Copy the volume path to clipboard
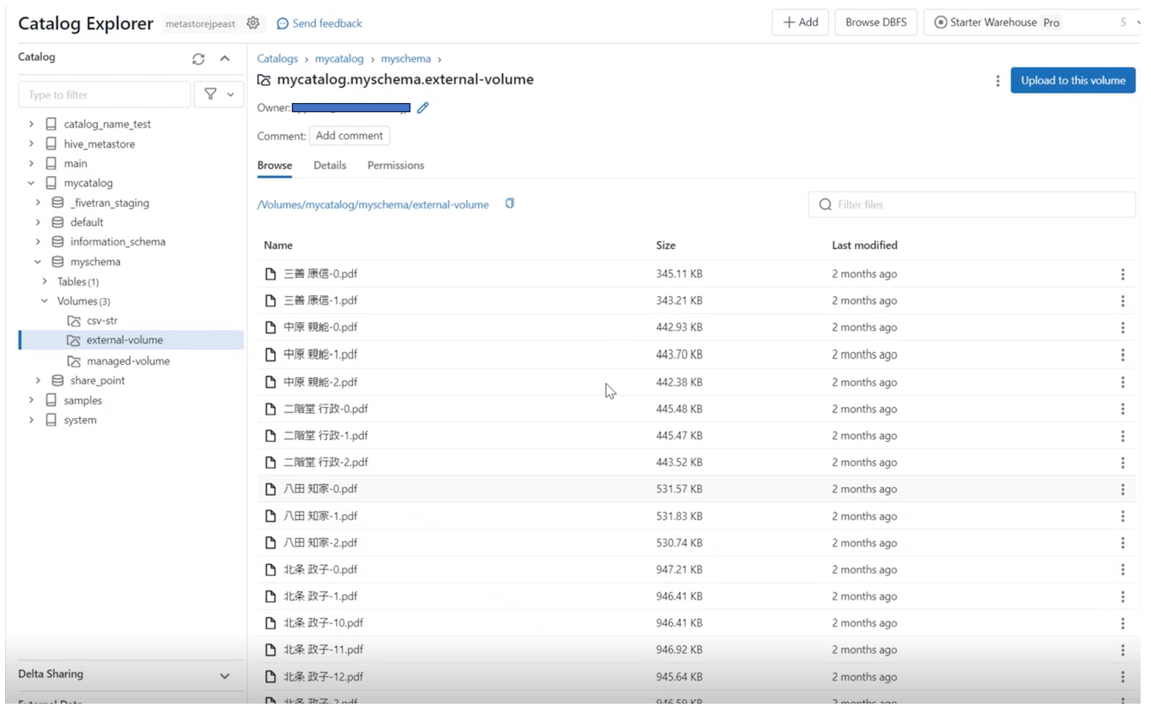The width and height of the screenshot is (1151, 706). (509, 204)
